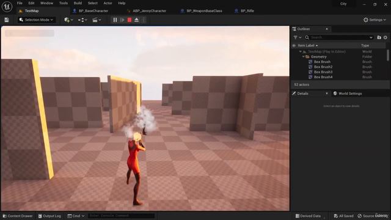
Task: Stop the play session
Action: pyautogui.click(x=130, y=20)
